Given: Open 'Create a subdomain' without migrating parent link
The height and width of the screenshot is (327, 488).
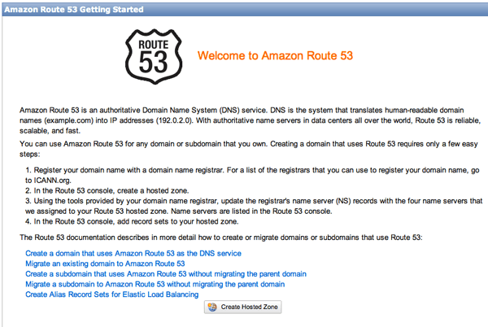Looking at the screenshot, I should [x=165, y=274].
